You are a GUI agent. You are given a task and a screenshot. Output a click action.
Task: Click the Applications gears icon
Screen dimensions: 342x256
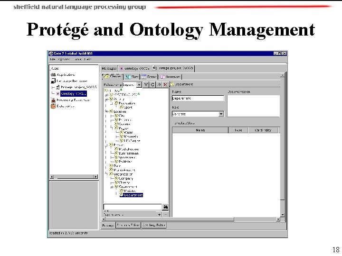pyautogui.click(x=53, y=74)
